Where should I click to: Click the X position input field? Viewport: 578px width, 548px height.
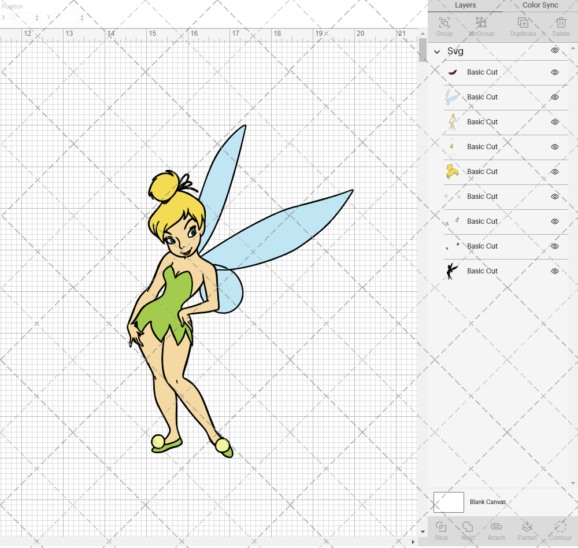click(x=21, y=17)
